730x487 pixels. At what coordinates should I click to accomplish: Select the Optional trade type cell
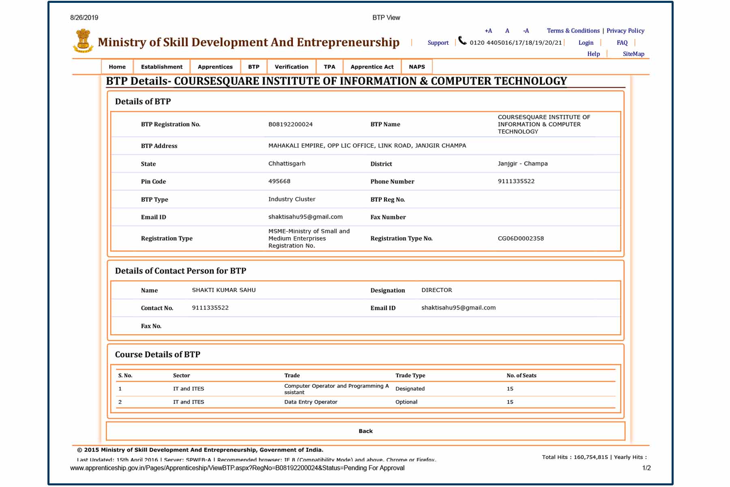(406, 402)
